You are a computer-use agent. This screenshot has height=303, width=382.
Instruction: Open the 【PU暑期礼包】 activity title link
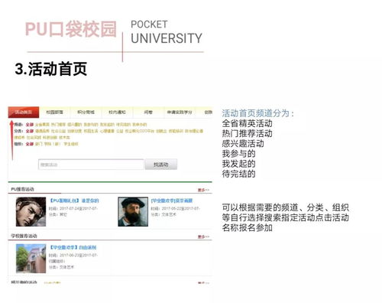(74, 200)
